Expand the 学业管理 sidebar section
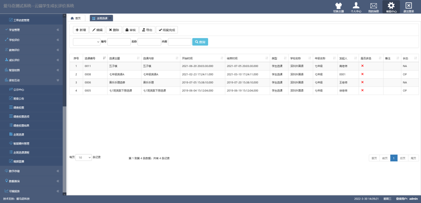Image resolution: width=421 pixels, height=203 pixels. coord(31,30)
